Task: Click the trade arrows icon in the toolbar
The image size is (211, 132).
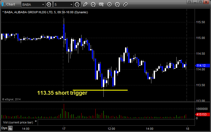Action: 125,4
